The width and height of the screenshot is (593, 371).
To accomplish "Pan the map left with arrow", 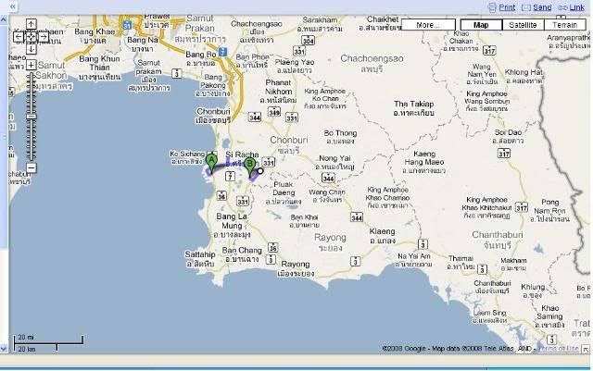I will pos(19,37).
